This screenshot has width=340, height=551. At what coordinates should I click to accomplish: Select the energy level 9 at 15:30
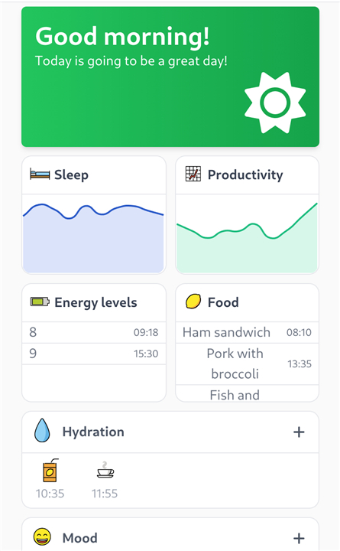94,354
